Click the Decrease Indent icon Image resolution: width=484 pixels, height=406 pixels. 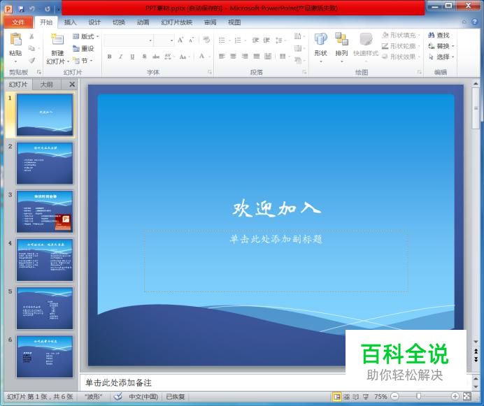[x=255, y=40]
